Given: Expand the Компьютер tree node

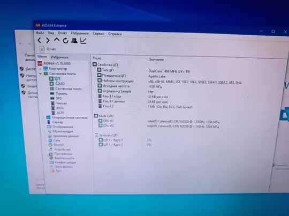Looking at the screenshot, I should click(40, 69).
